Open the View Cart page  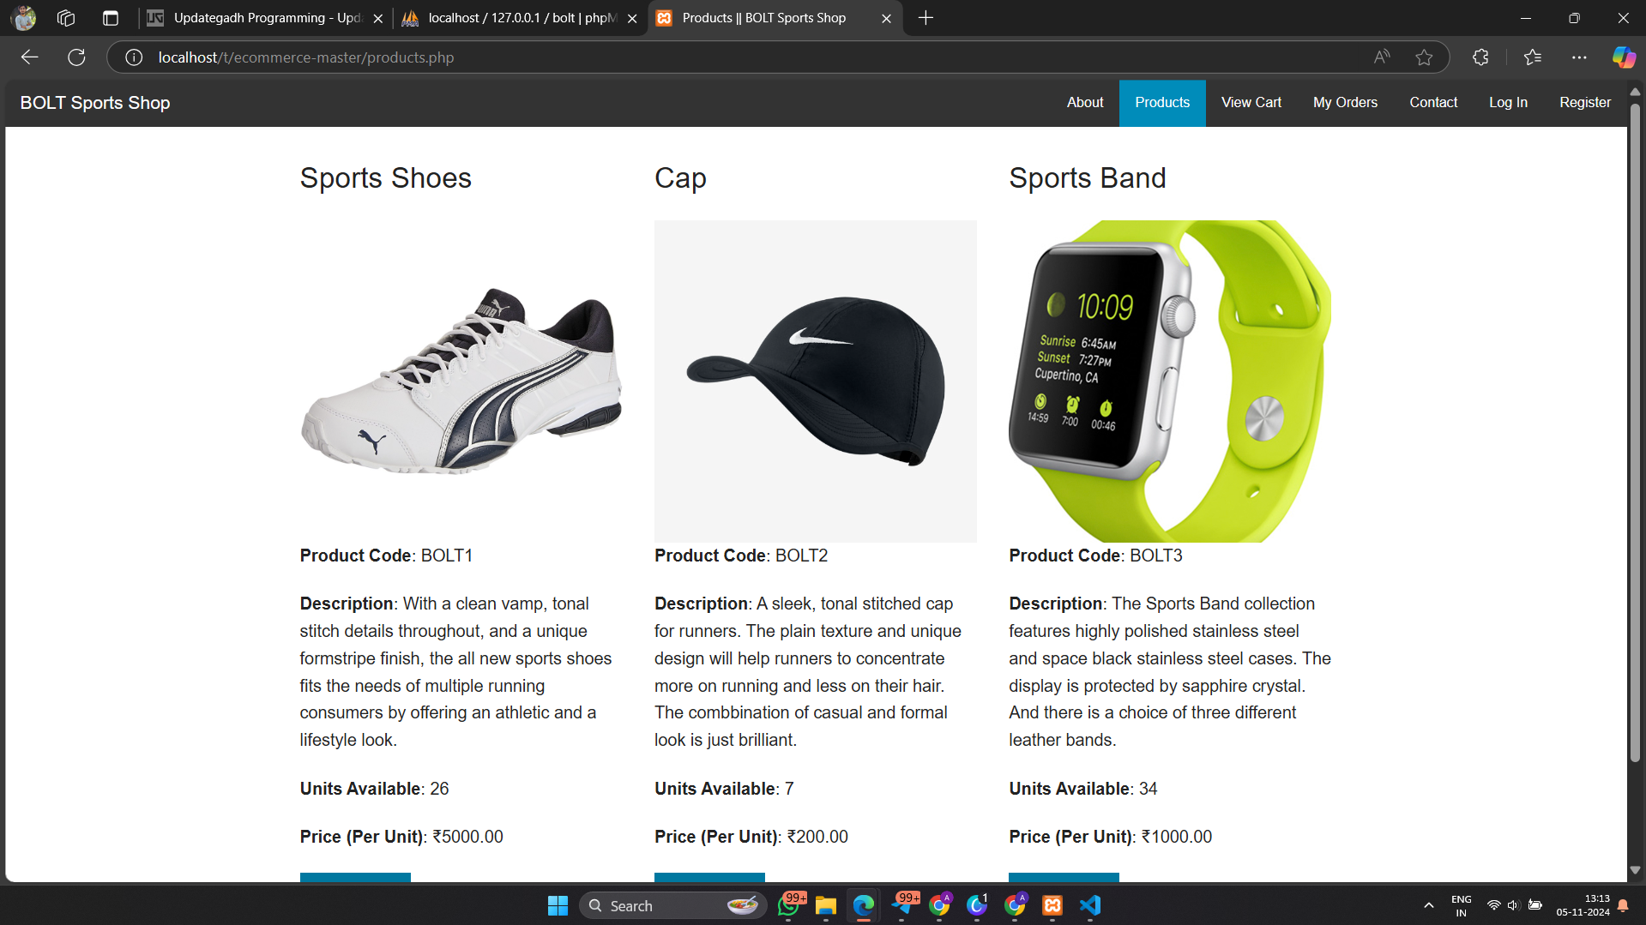point(1251,103)
